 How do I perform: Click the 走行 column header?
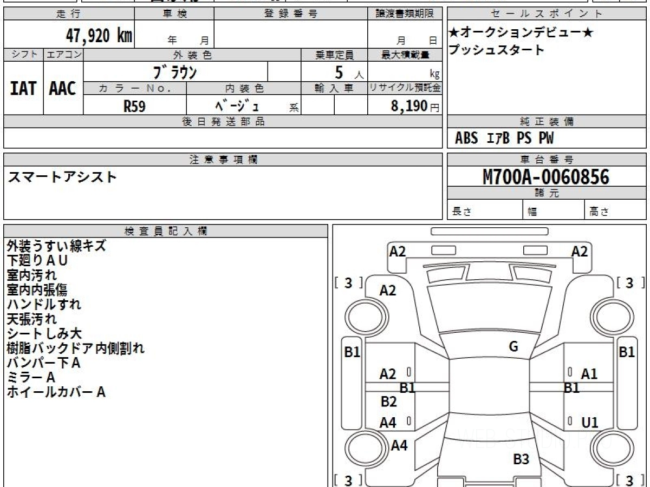point(69,14)
